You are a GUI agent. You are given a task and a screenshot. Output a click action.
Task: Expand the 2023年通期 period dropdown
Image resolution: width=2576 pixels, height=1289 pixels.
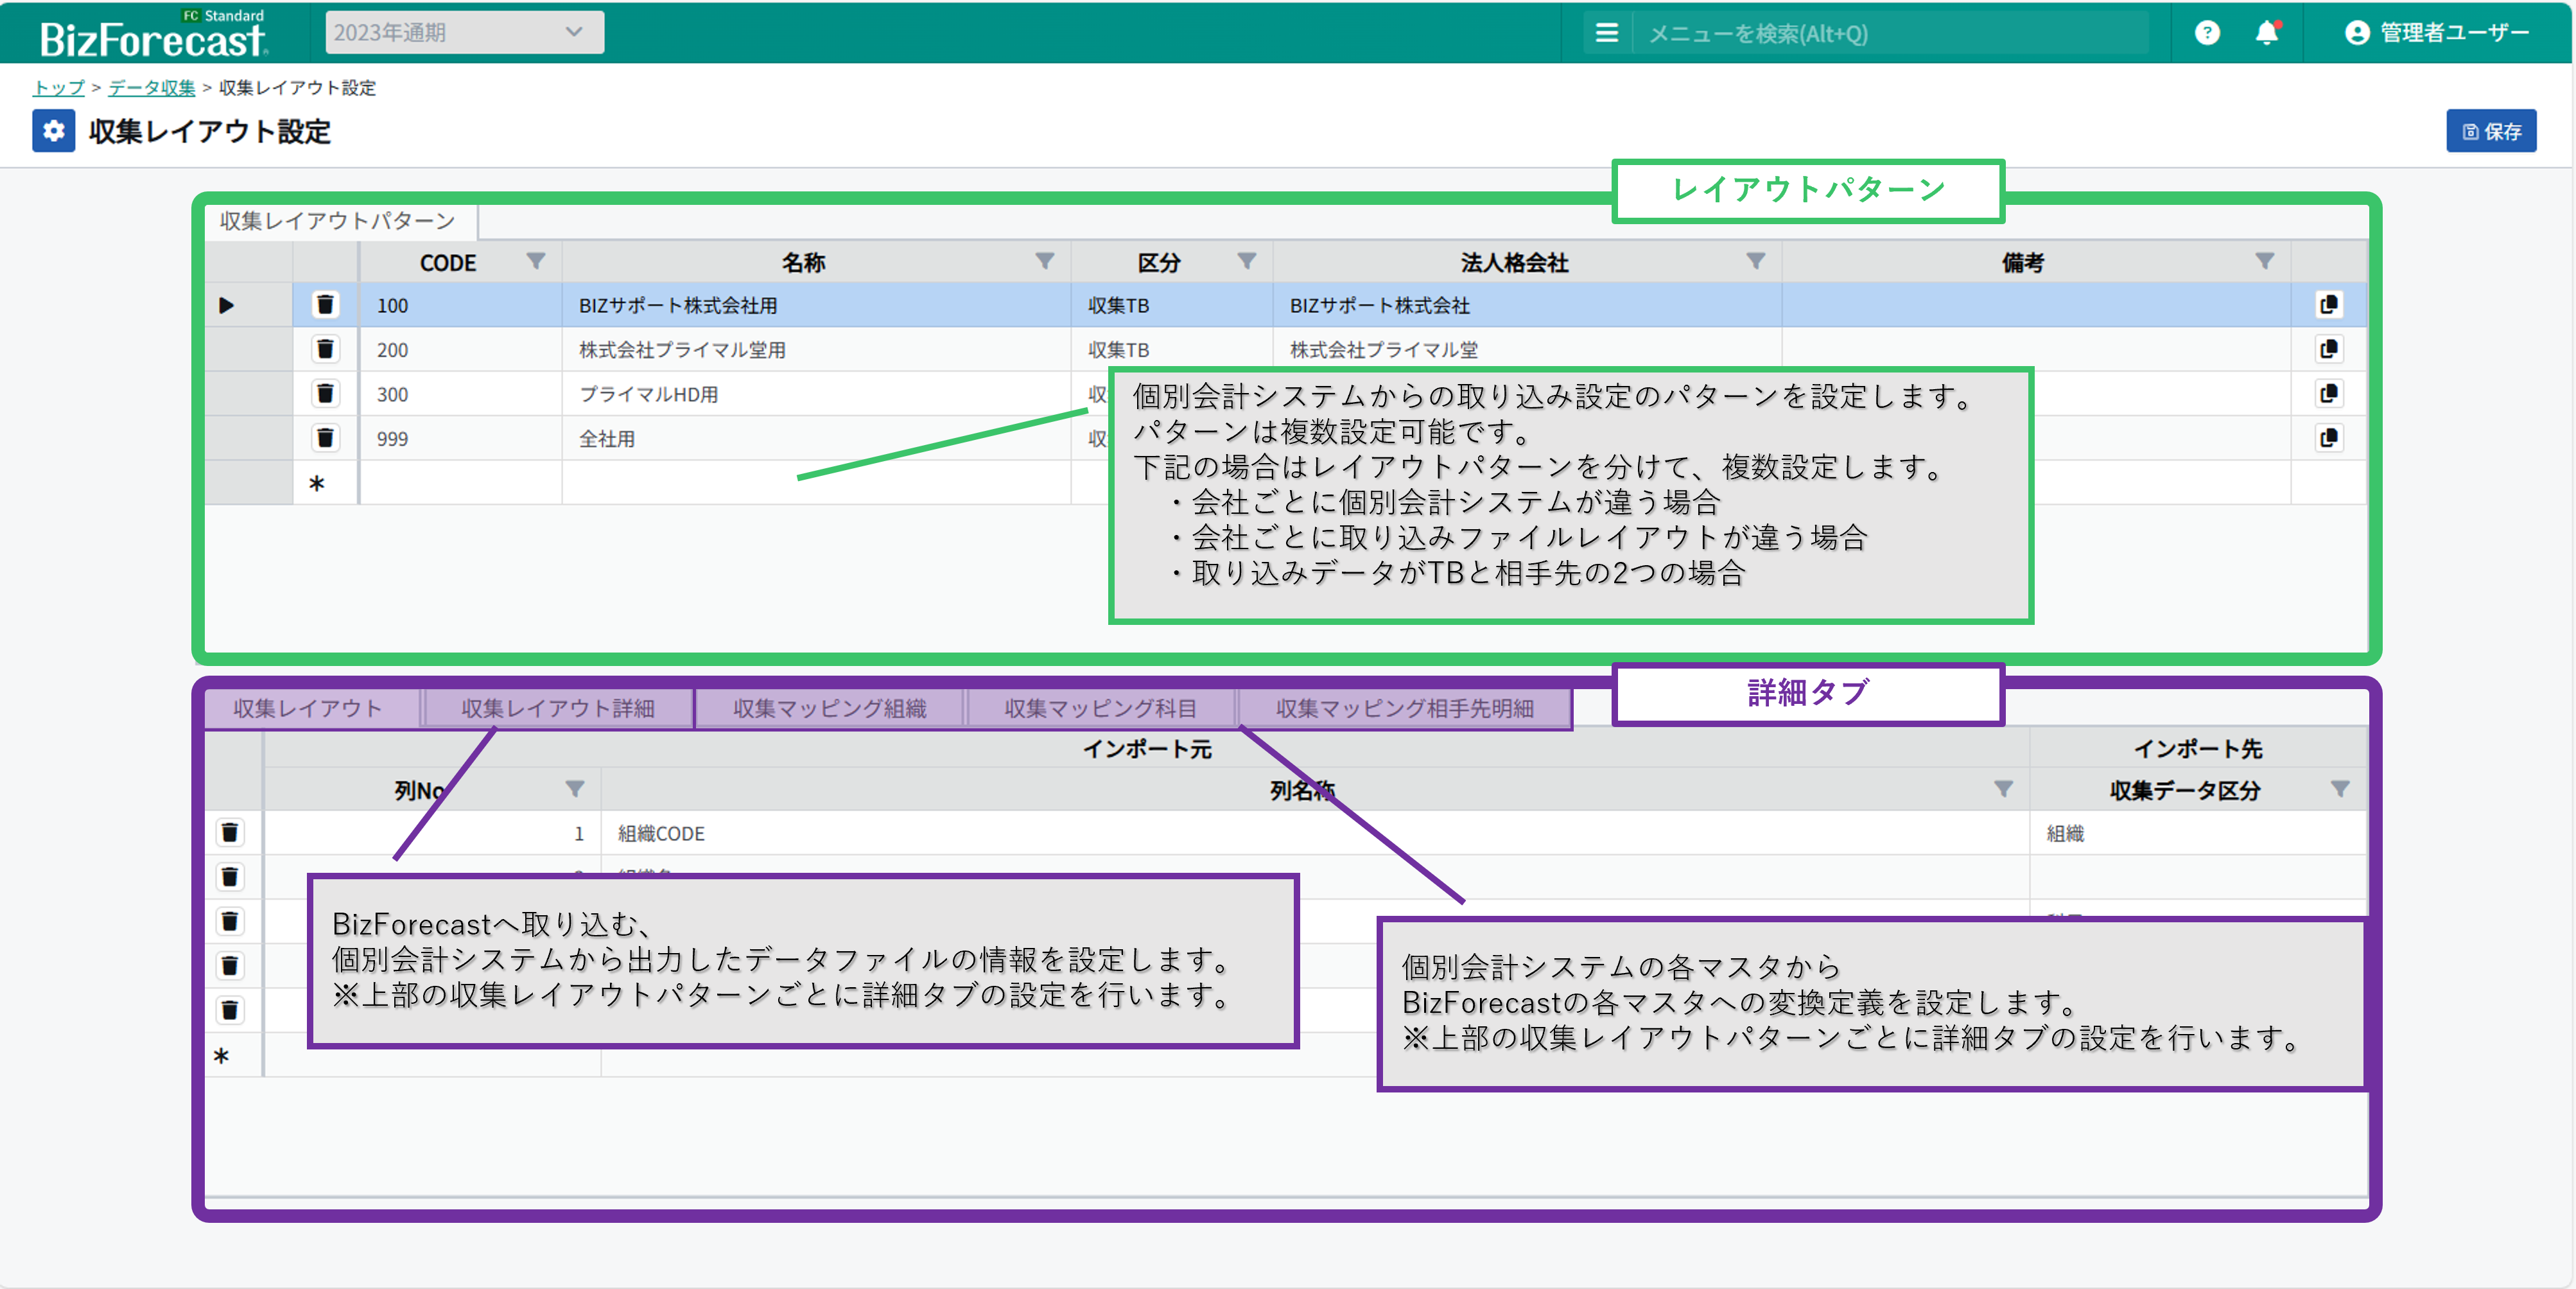[x=464, y=32]
